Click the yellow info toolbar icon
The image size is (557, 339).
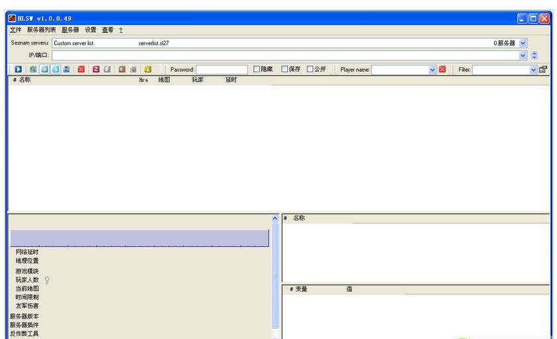148,69
